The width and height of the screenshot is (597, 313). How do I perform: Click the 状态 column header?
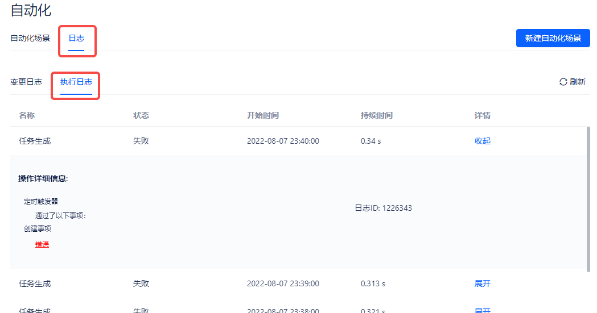[141, 115]
